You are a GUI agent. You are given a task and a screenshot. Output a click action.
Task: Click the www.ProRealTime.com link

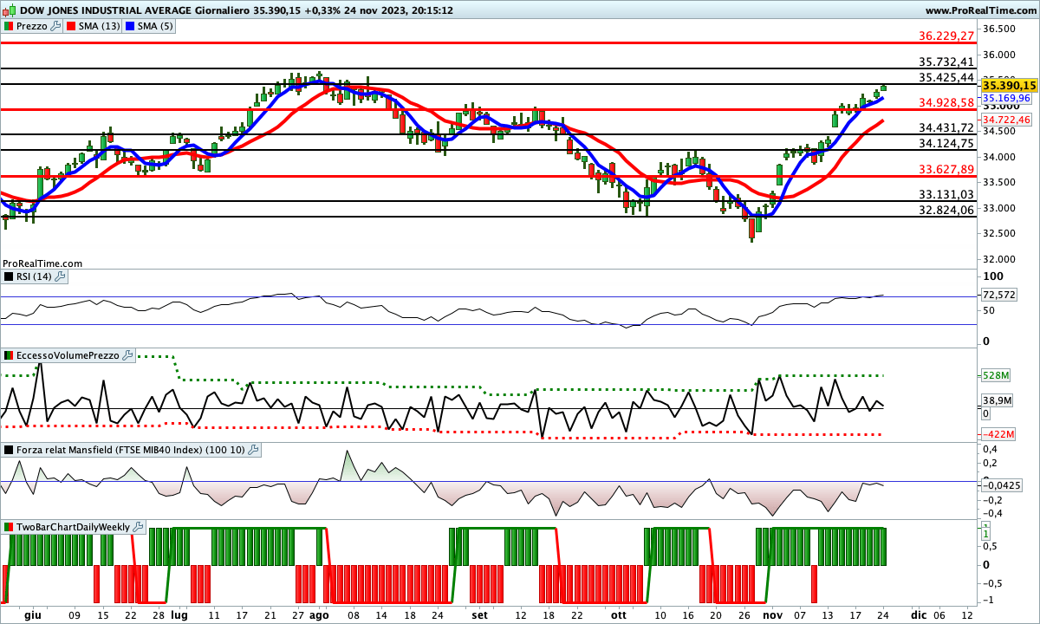[981, 10]
